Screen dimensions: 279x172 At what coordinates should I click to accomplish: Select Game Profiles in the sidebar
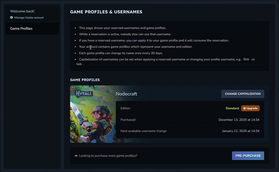[x=21, y=28]
